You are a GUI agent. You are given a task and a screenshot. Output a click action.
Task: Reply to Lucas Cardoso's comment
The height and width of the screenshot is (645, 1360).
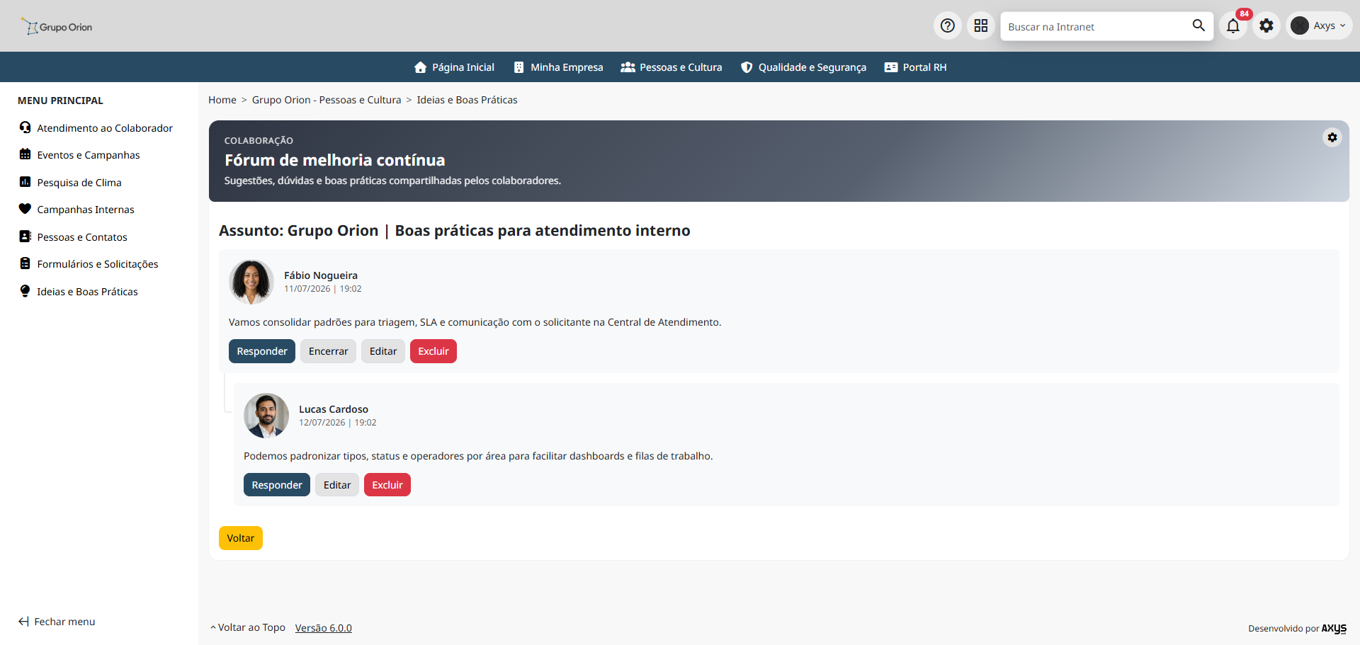pyautogui.click(x=277, y=485)
